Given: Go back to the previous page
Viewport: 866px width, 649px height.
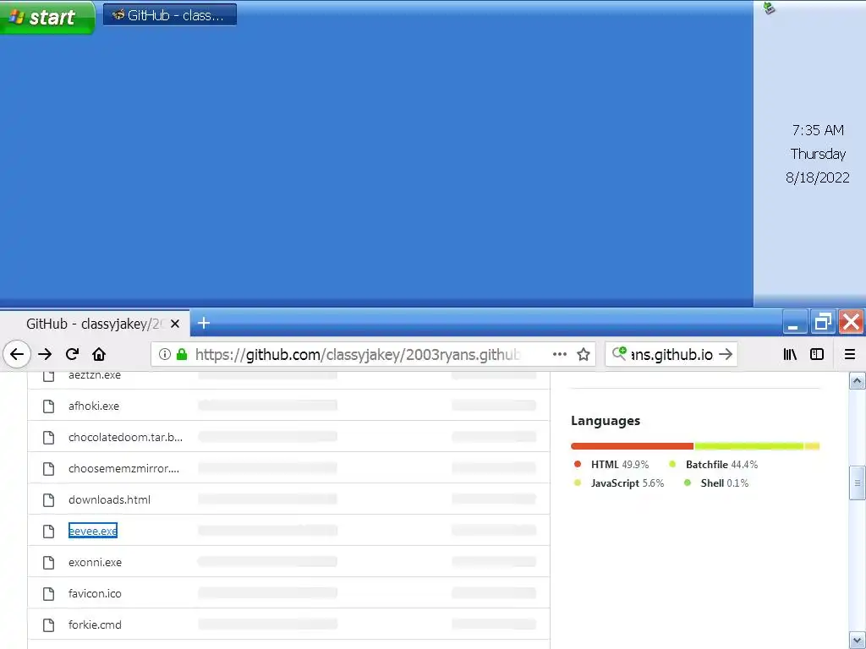Looking at the screenshot, I should pyautogui.click(x=17, y=354).
